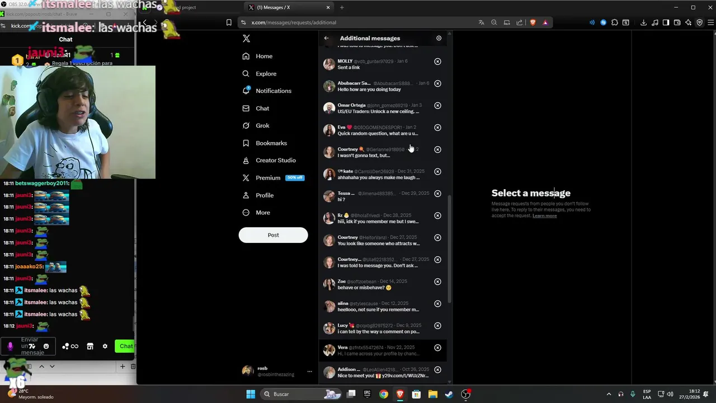Open message settings gear icon
716x403 pixels.
[439, 38]
